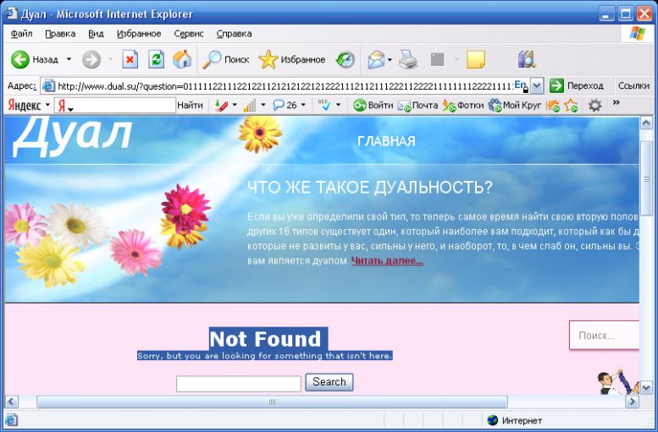Open the Mail envelope icon
This screenshot has width=658, height=432.
point(376,60)
